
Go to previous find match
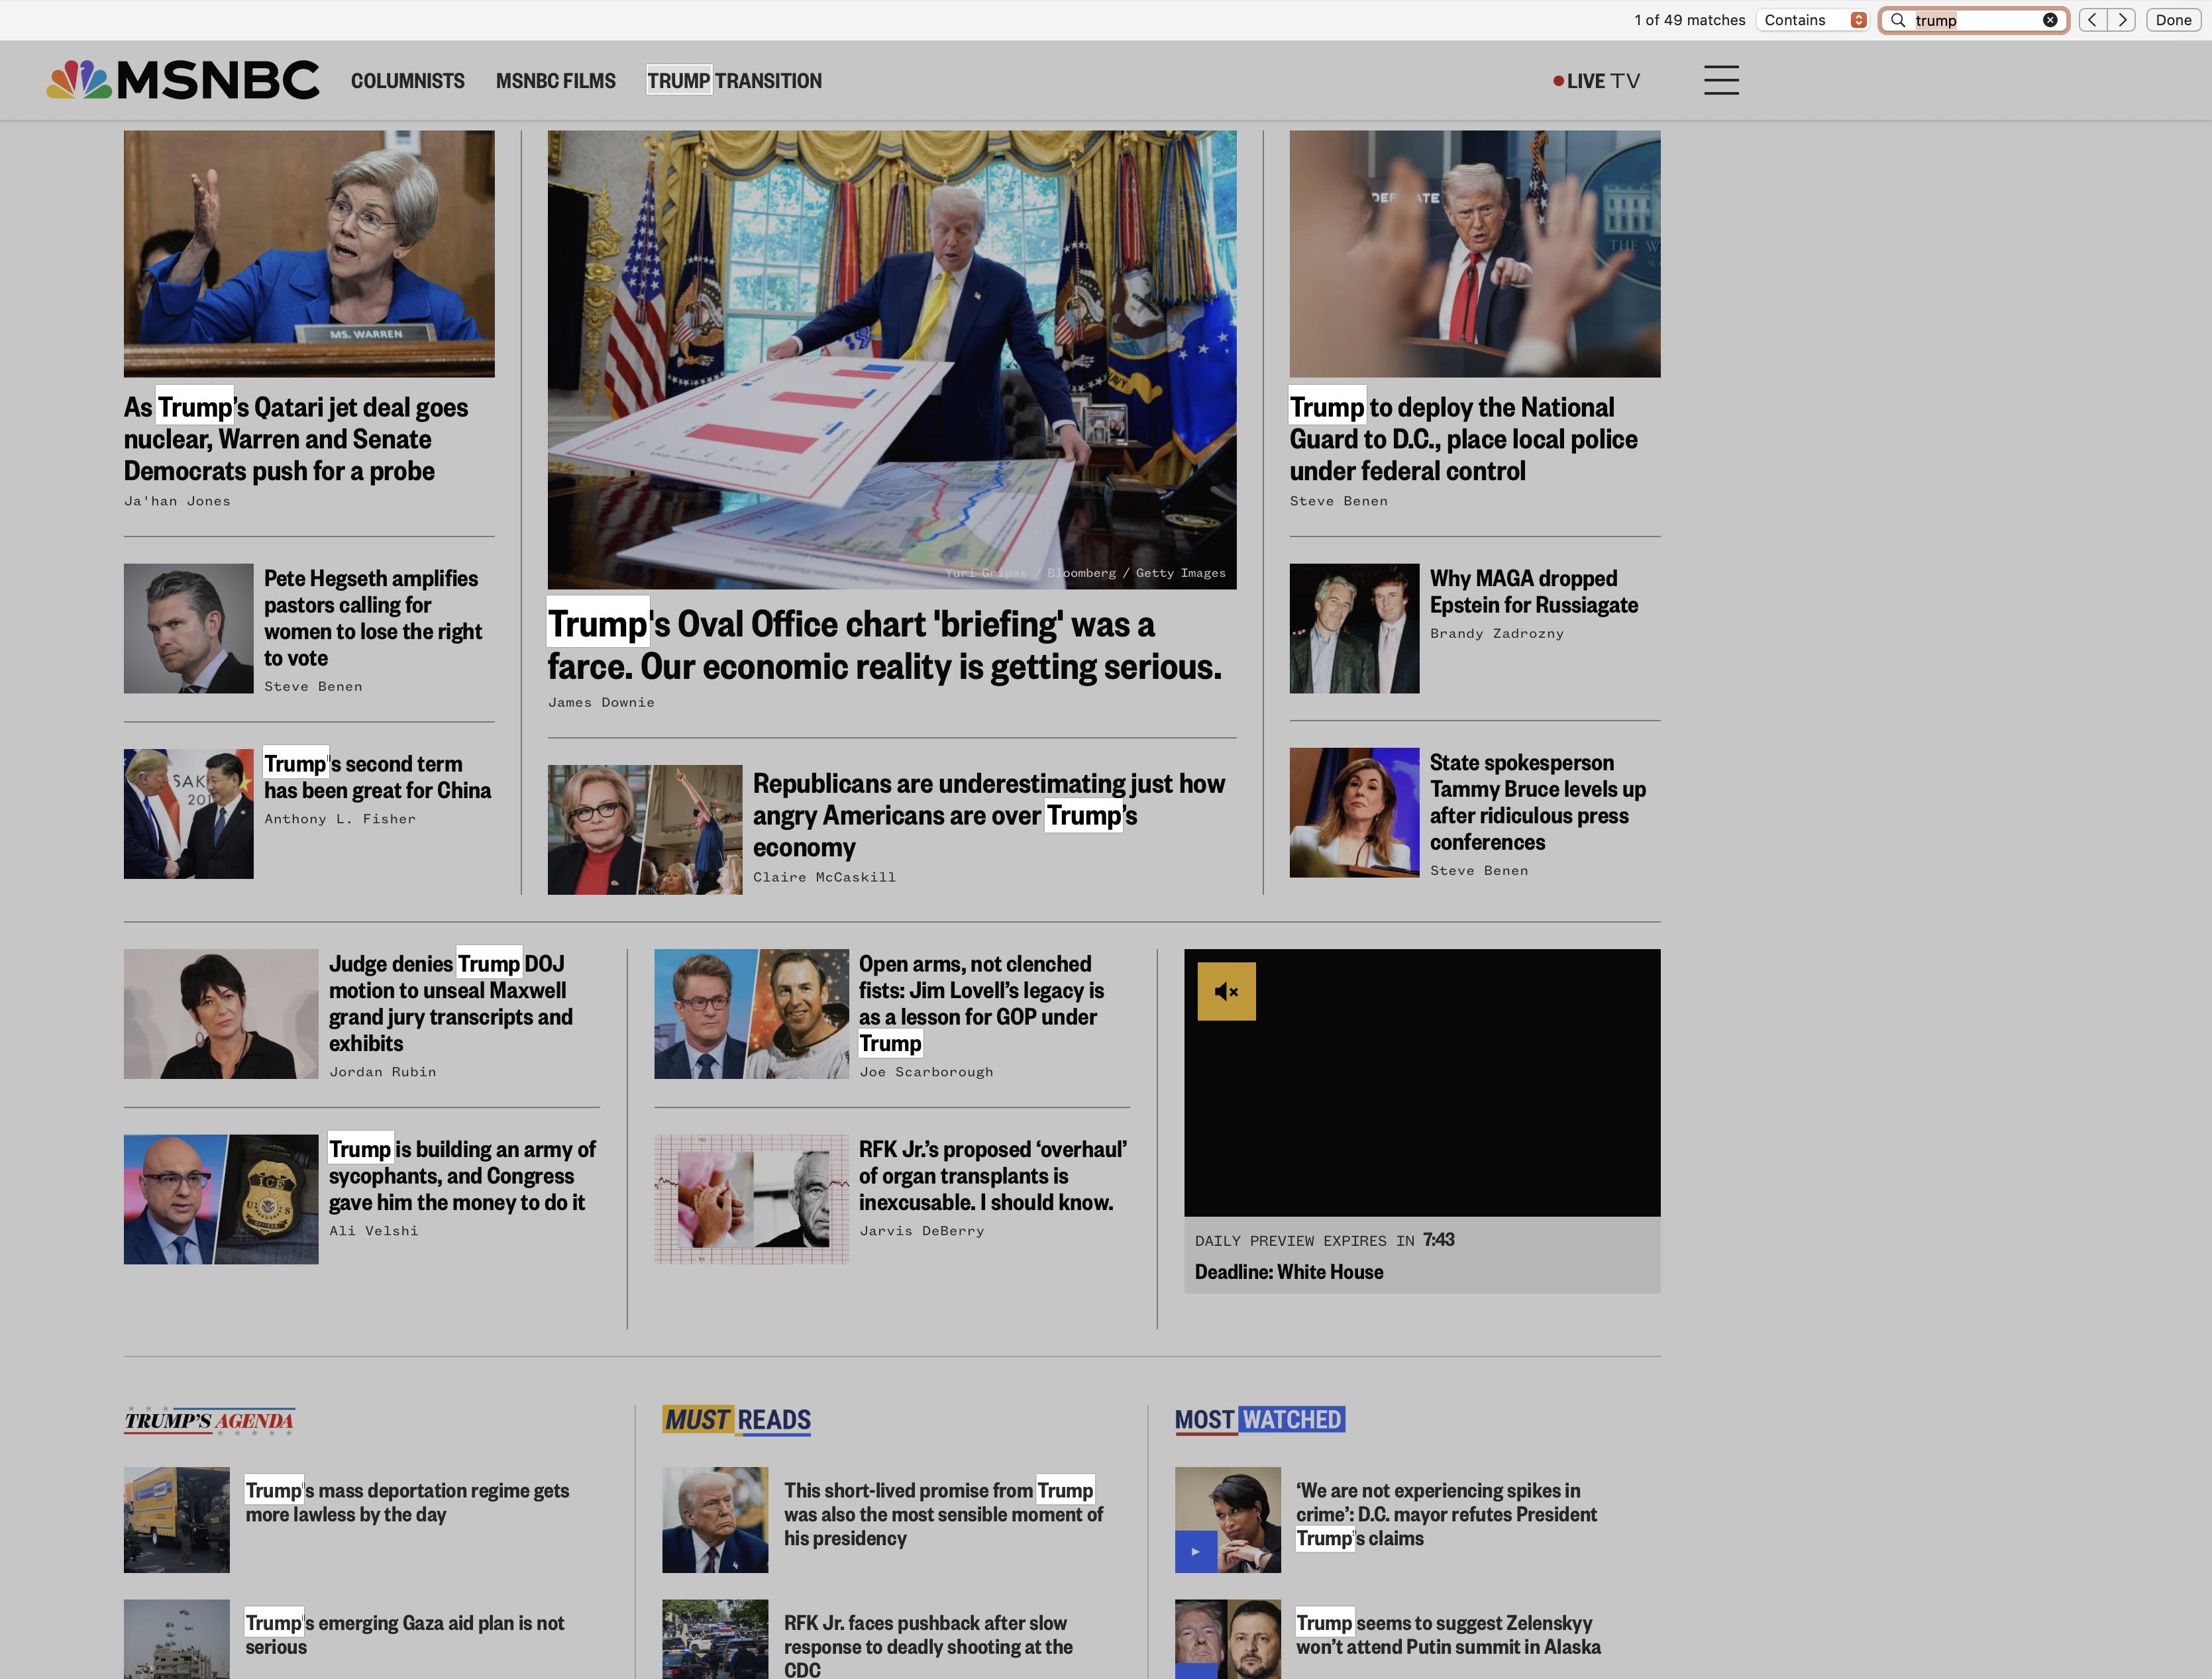pos(2092,20)
